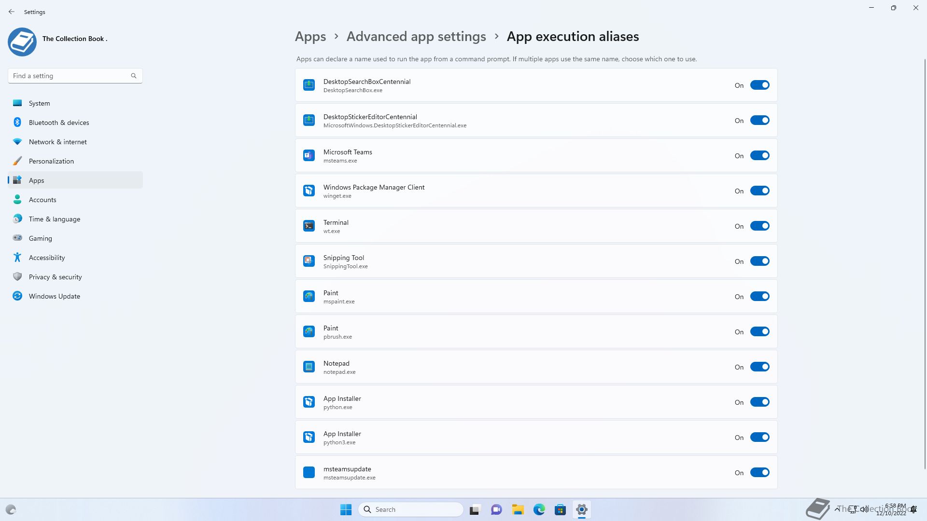Toggle the SnippingTool.exe alias switch
Image resolution: width=927 pixels, height=521 pixels.
tap(760, 261)
